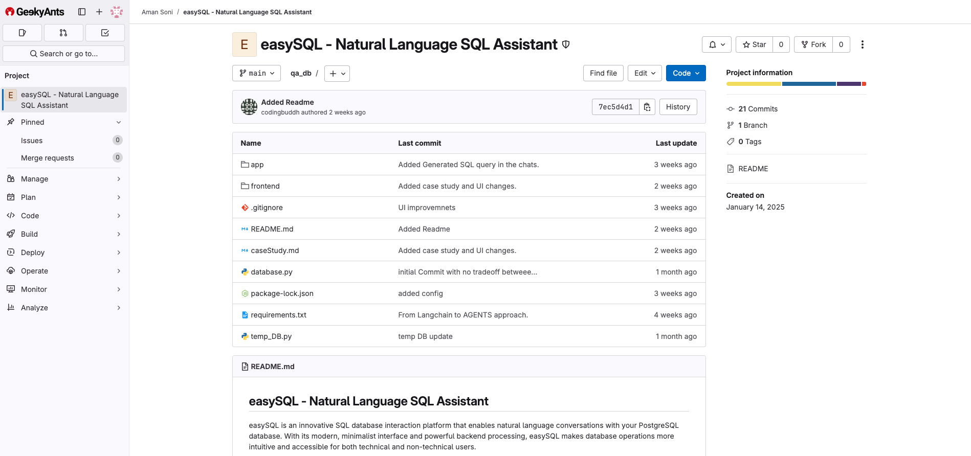Viewport: 971px width, 456px height.
Task: Click the Find file button
Action: [x=603, y=73]
